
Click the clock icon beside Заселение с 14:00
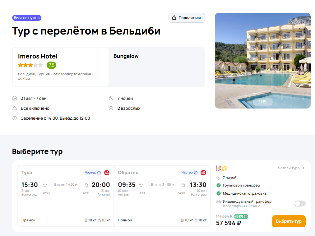tap(15, 118)
